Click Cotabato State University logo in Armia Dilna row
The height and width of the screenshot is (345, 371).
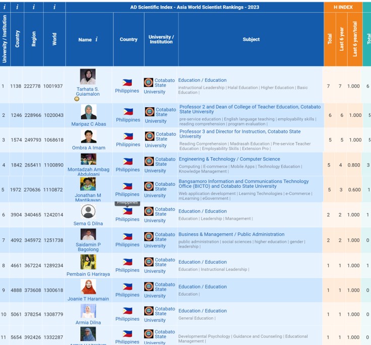click(149, 311)
